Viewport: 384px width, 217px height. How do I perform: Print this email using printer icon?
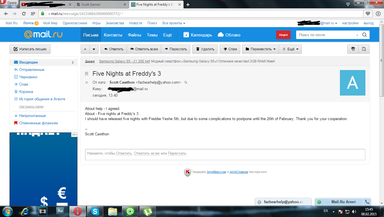click(353, 49)
